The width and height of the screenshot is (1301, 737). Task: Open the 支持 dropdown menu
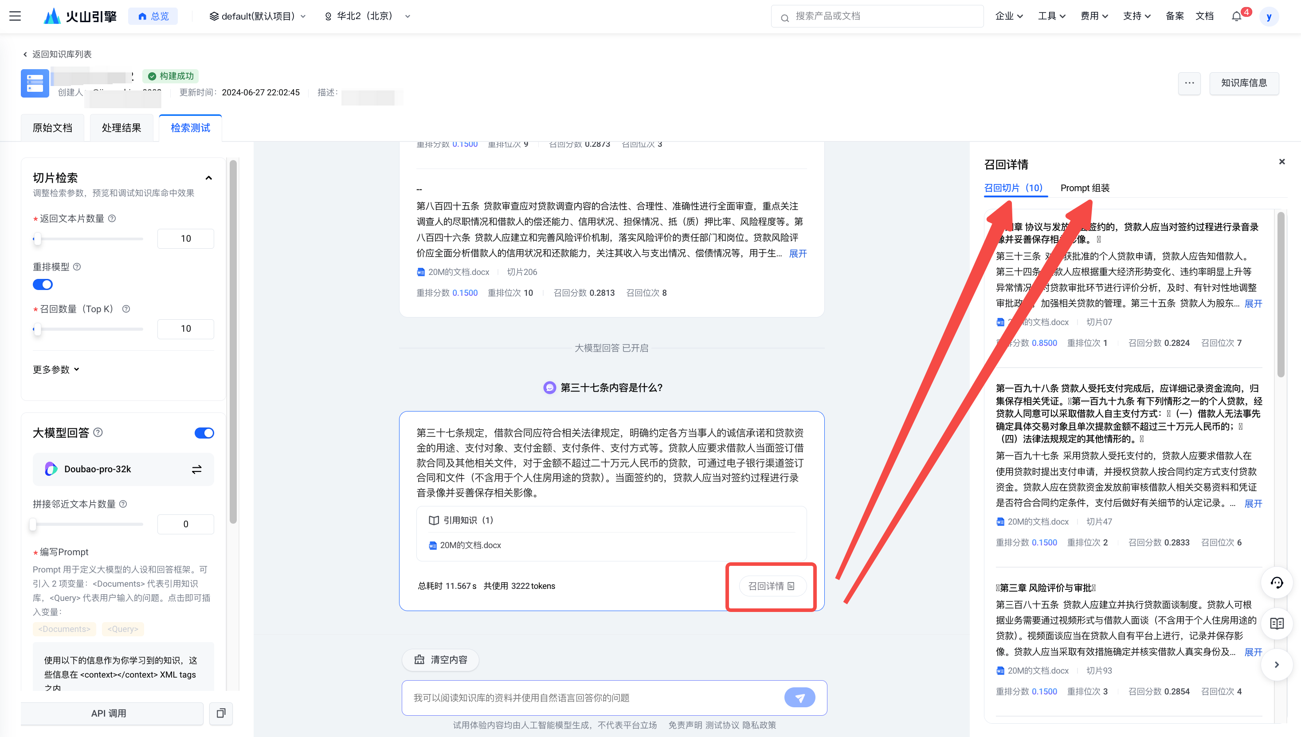point(1136,16)
